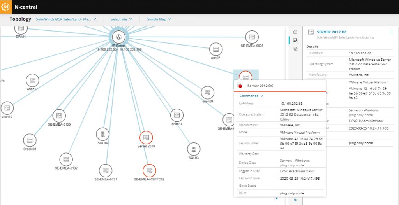
Task: Click the Details section header
Action: (312, 47)
